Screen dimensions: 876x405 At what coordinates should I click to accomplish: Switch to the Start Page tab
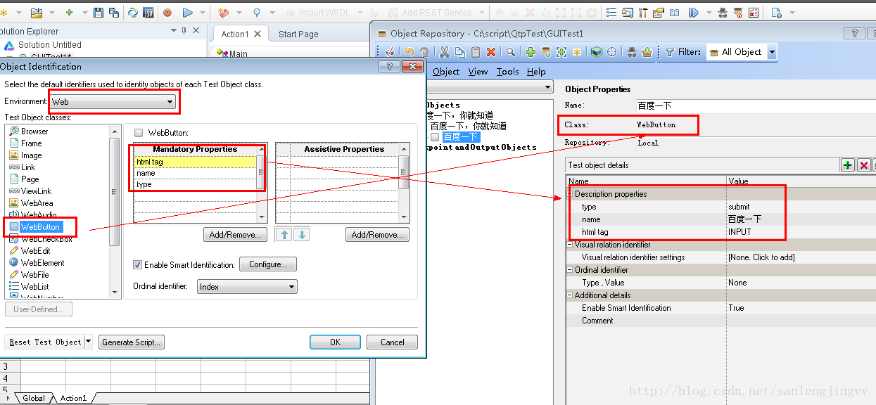(298, 34)
